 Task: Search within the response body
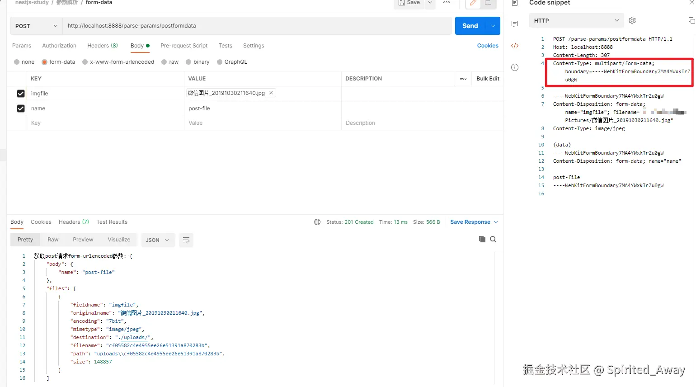(493, 239)
